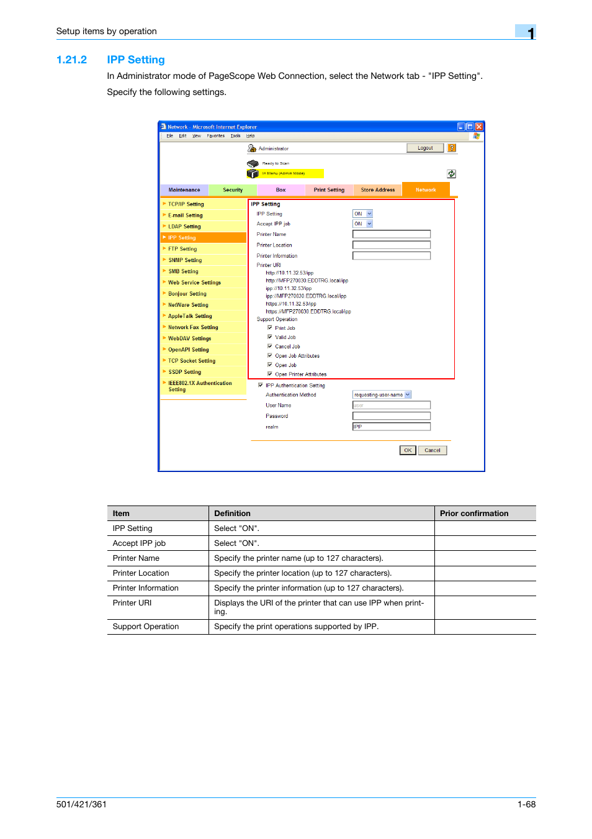Uncheck the Cancel Job checkbox
Image resolution: width=592 pixels, height=839 pixels.
tap(270, 347)
